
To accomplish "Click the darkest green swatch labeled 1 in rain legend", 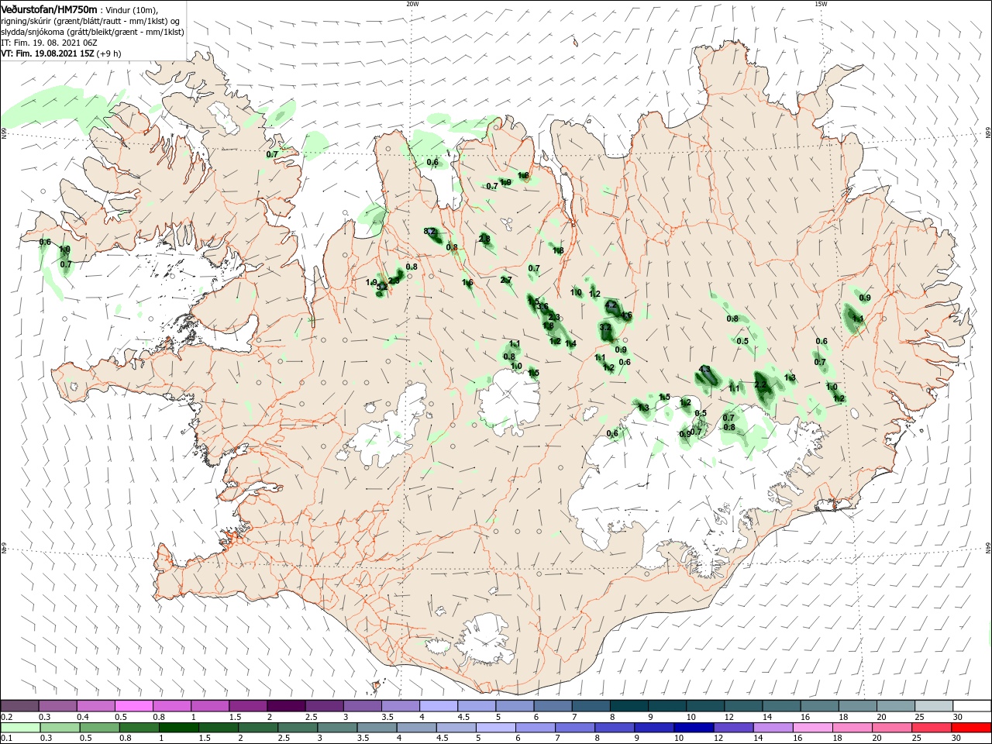I will pos(178,728).
